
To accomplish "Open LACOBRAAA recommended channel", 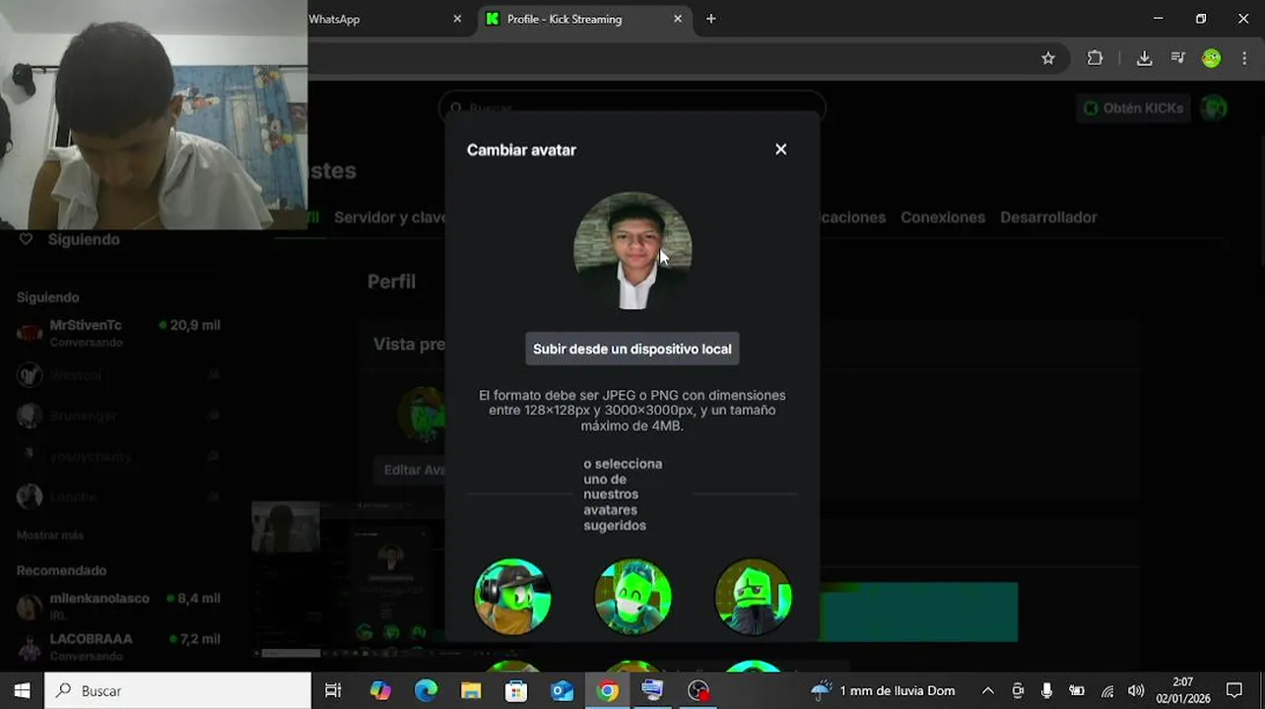I will click(118, 646).
